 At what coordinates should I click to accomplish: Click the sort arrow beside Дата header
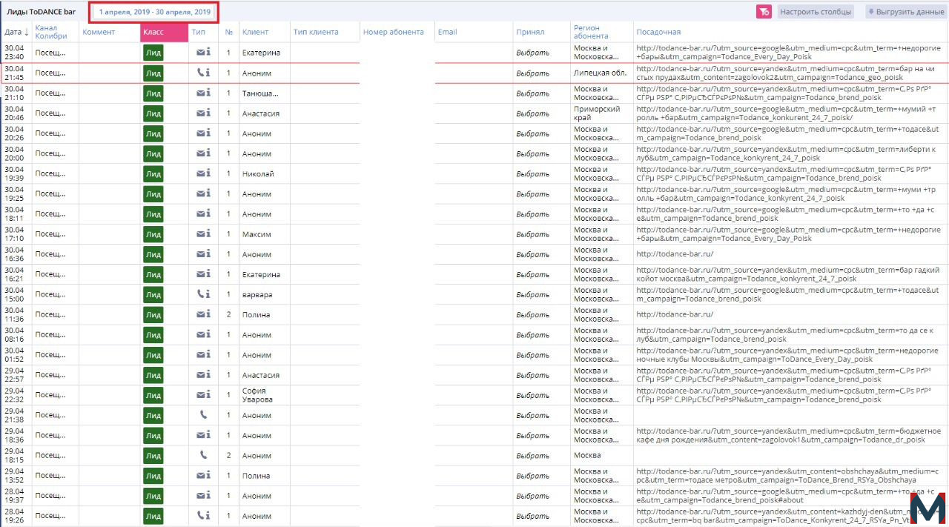pos(27,32)
